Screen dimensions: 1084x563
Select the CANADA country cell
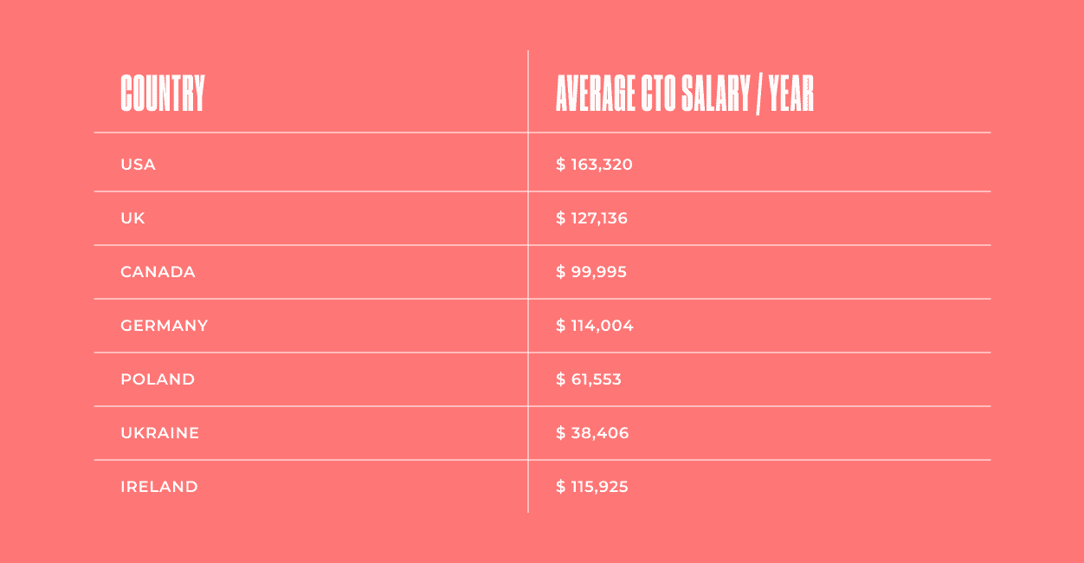tap(158, 272)
